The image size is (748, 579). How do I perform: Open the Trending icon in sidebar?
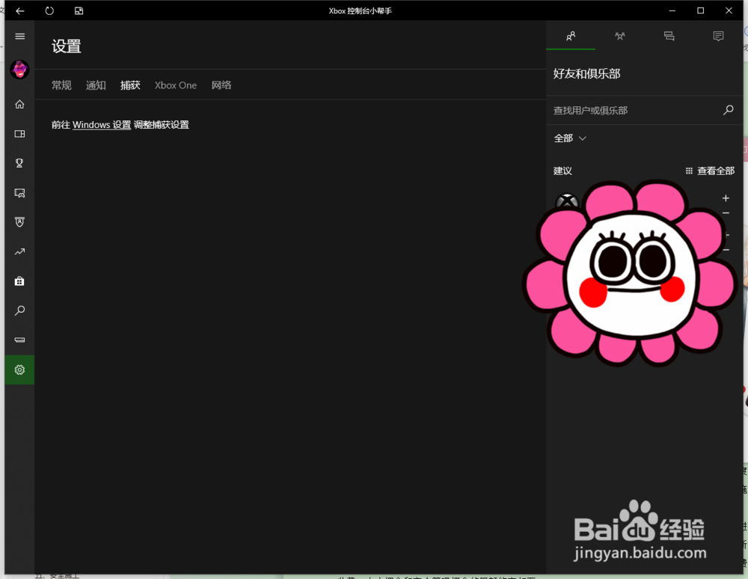[19, 251]
